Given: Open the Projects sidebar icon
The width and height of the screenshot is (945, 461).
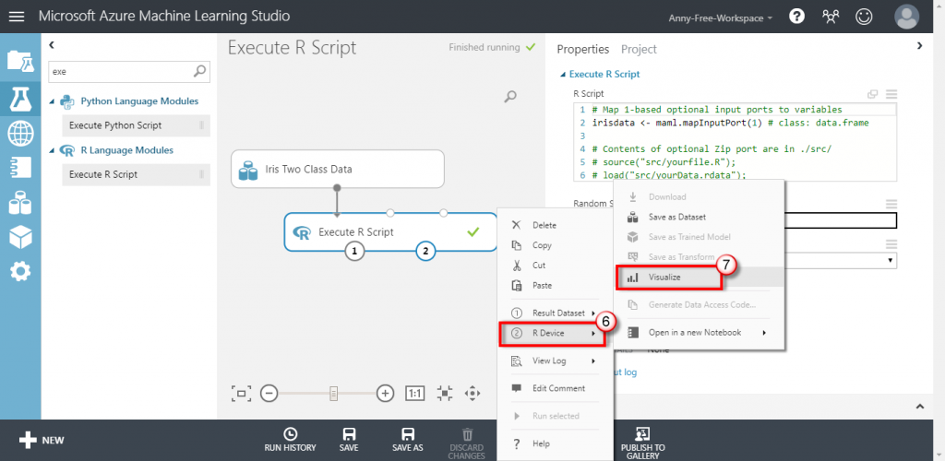Looking at the screenshot, I should tap(20, 61).
